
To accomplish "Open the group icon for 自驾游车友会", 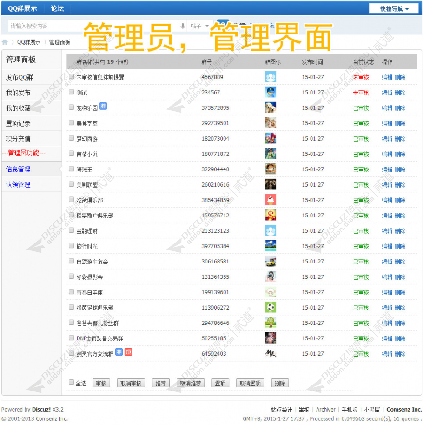I will (x=271, y=261).
